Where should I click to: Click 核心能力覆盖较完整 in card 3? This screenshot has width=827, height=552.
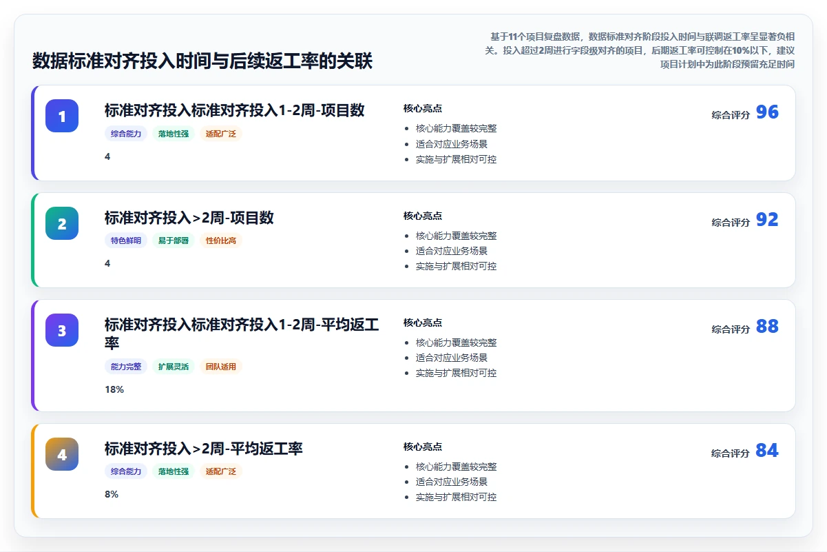tap(456, 343)
